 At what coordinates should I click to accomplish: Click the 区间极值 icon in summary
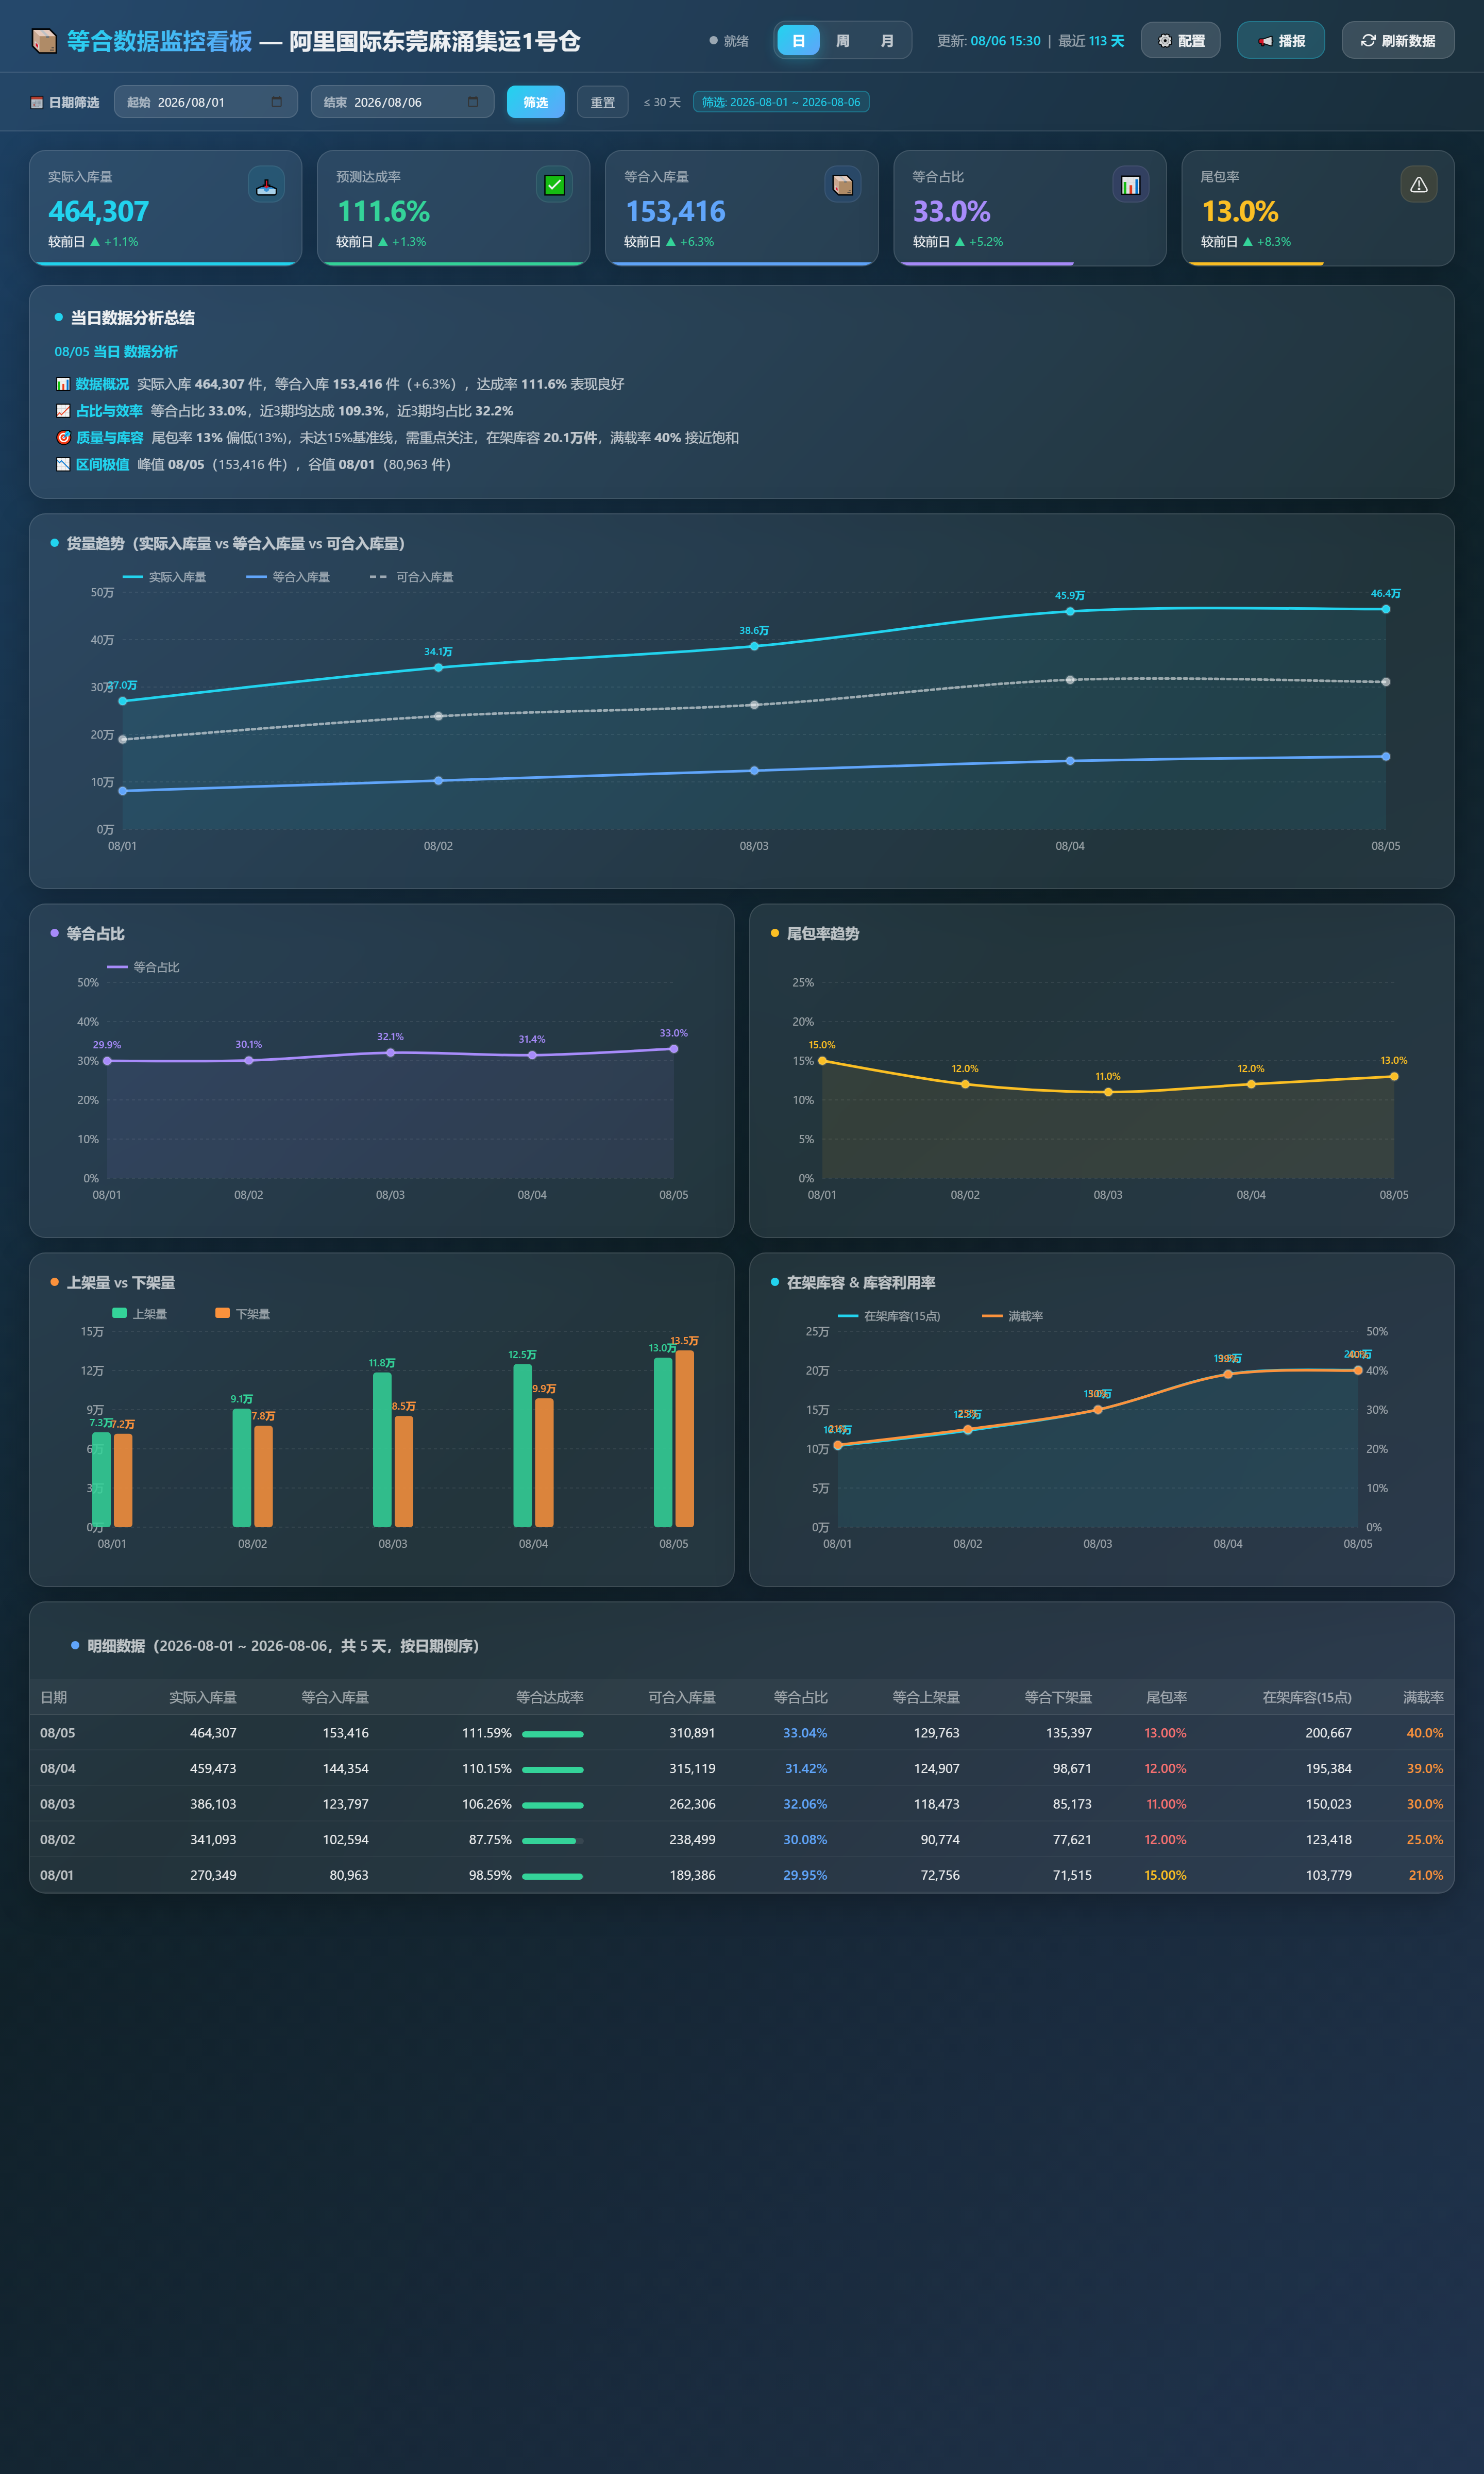(63, 465)
